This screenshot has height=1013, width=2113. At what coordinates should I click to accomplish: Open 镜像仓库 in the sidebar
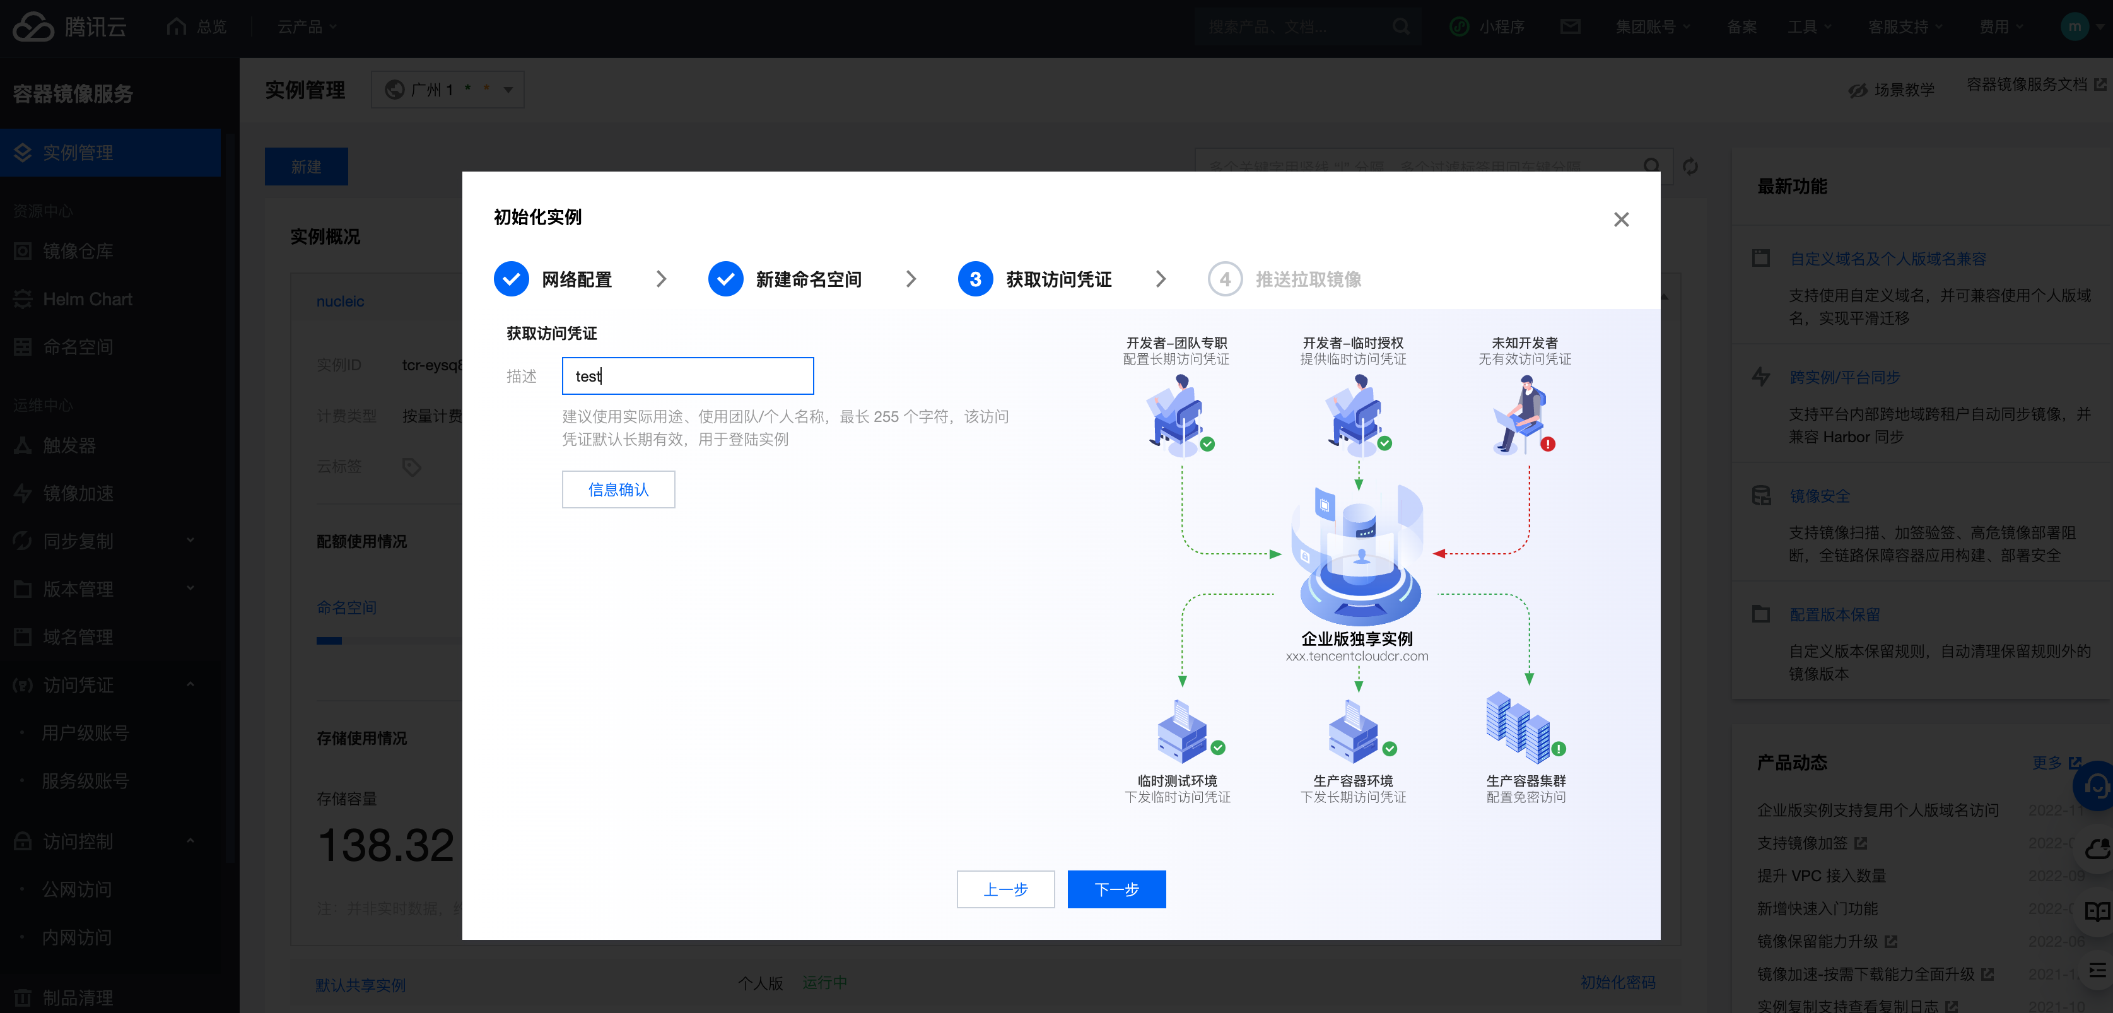tap(78, 251)
